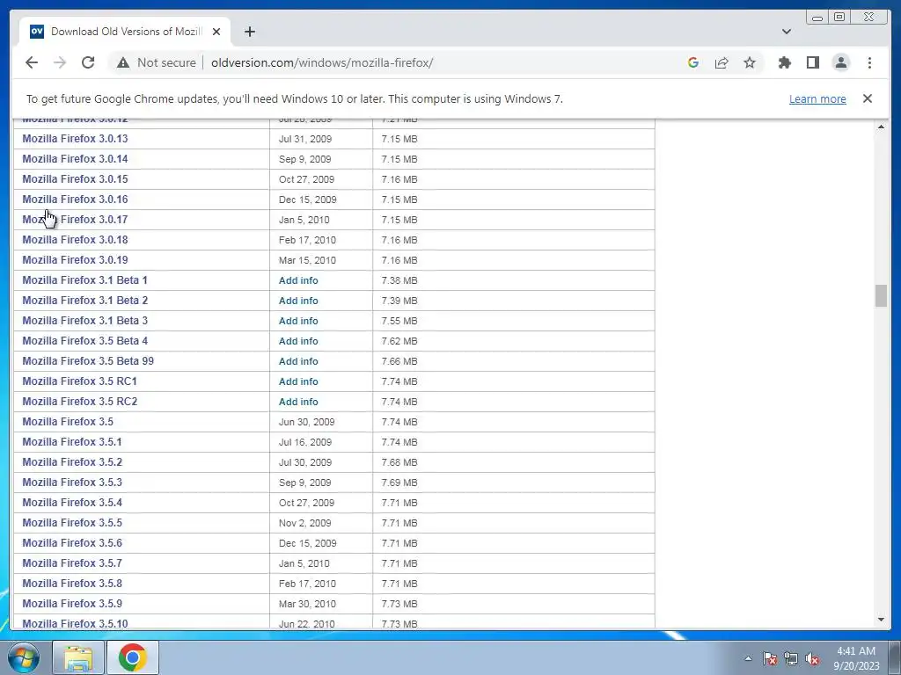Open Mozilla Firefox 3.5 RC2 link
The height and width of the screenshot is (675, 901).
tap(80, 401)
